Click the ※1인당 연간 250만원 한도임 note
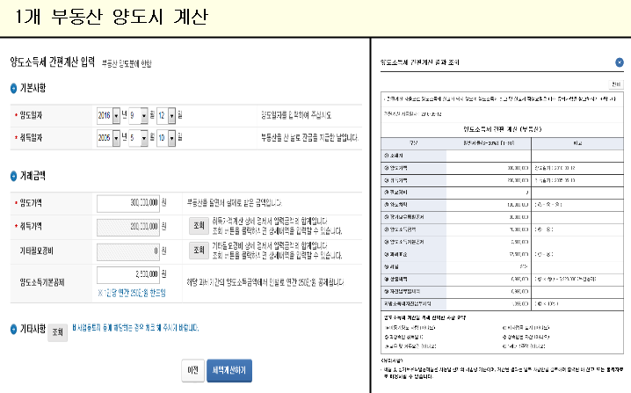Viewport: 631px width, 393px height. pyautogui.click(x=132, y=293)
